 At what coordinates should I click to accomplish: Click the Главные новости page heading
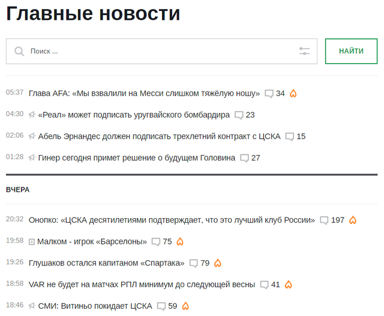[93, 13]
